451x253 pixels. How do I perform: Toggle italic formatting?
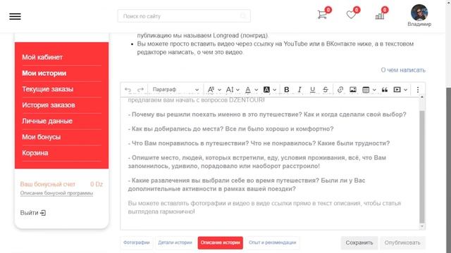tap(299, 90)
